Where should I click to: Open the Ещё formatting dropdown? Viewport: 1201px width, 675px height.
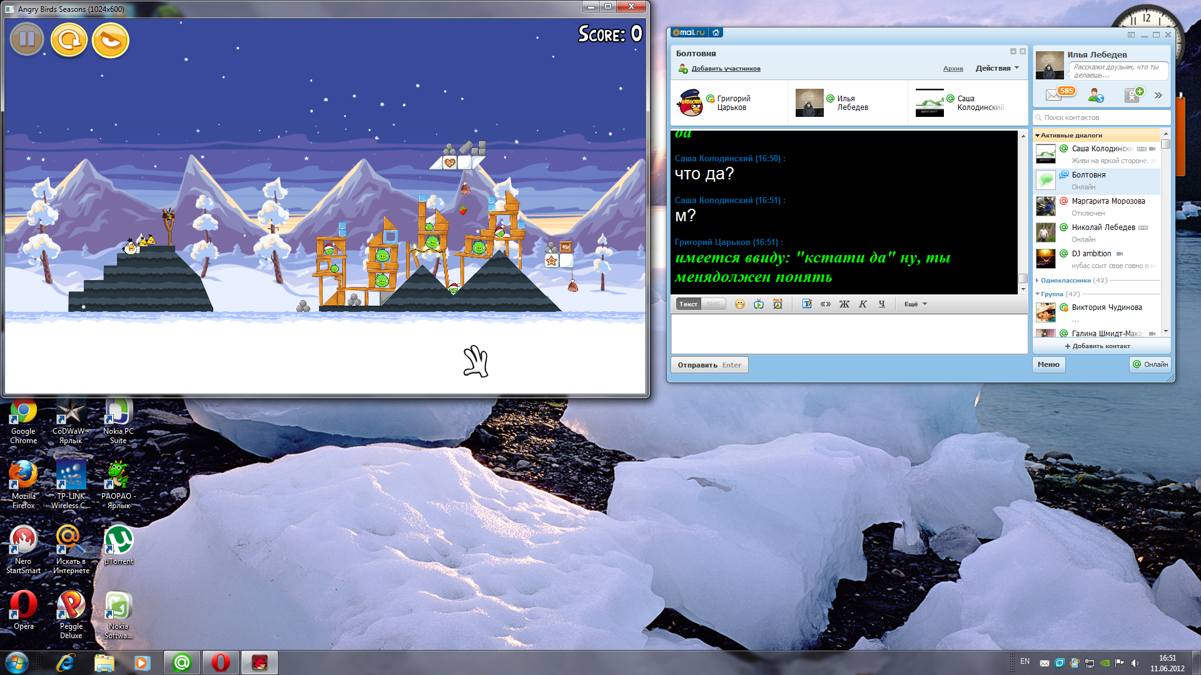pyautogui.click(x=915, y=304)
